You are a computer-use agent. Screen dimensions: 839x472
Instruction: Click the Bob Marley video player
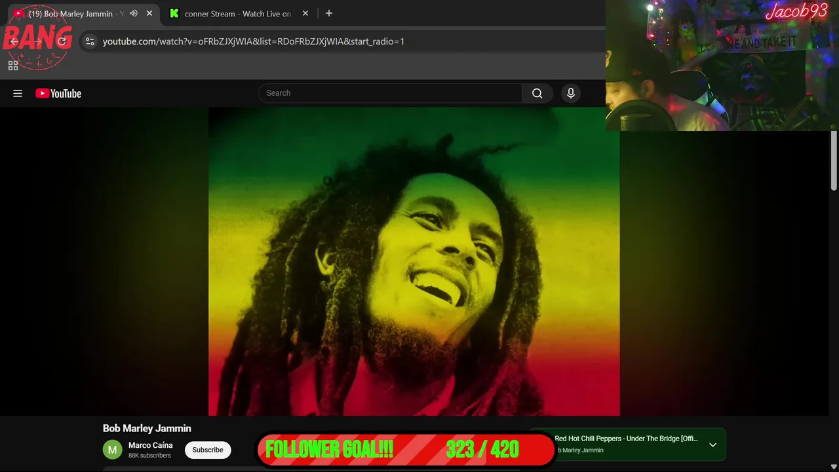click(x=414, y=262)
